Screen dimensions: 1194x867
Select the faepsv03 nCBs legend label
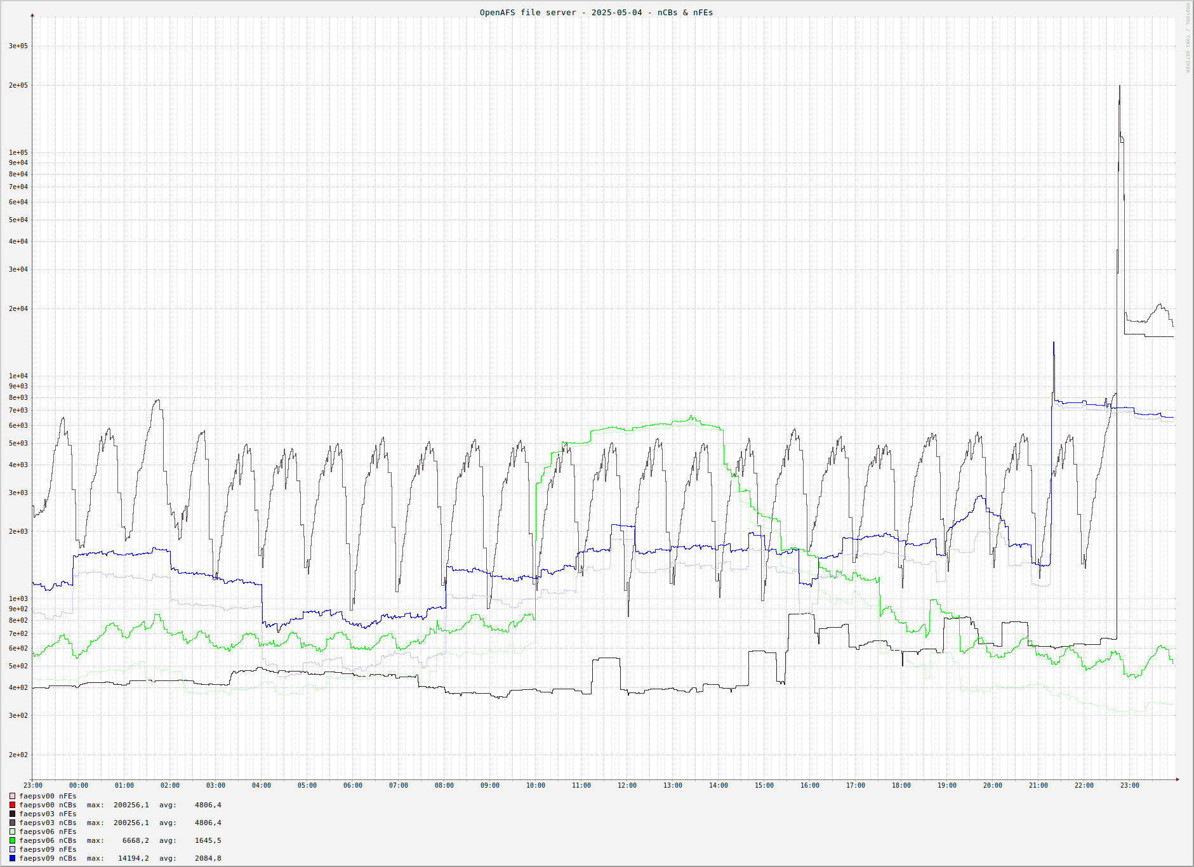[48, 823]
